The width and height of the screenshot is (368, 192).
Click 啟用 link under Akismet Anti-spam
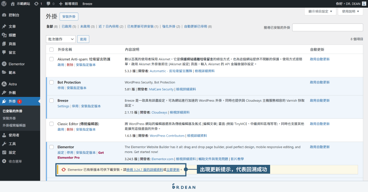pos(61,65)
